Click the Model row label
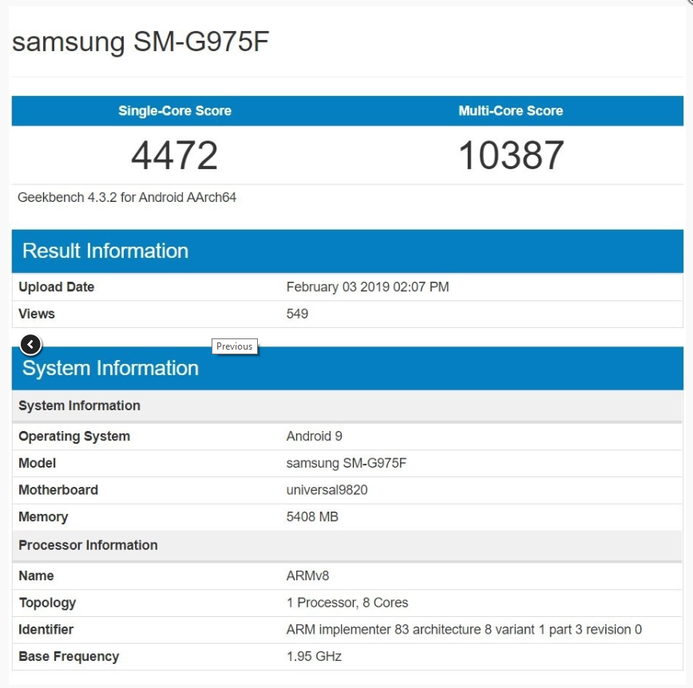 coord(37,463)
